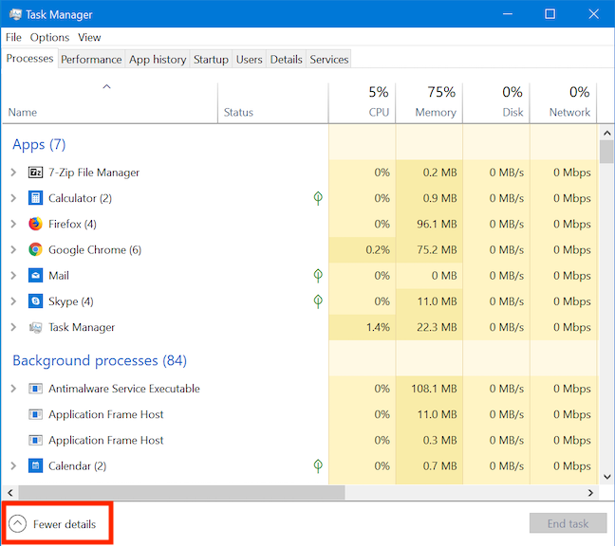Switch to the Details tab

click(x=286, y=59)
